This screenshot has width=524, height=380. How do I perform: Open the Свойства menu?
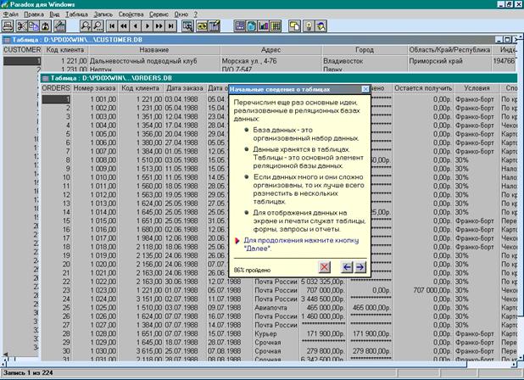coord(131,14)
